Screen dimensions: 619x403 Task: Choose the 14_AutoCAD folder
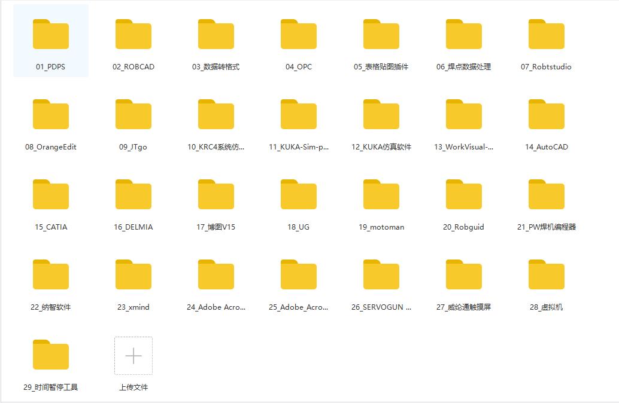[546, 115]
